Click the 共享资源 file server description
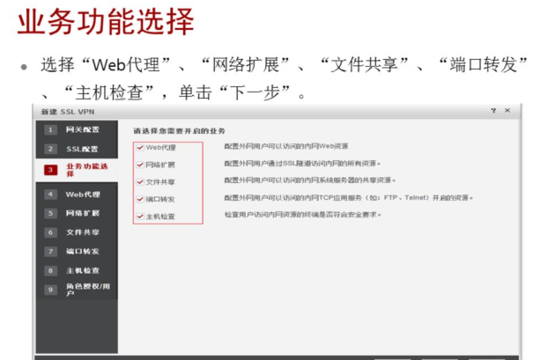 [x=310, y=180]
